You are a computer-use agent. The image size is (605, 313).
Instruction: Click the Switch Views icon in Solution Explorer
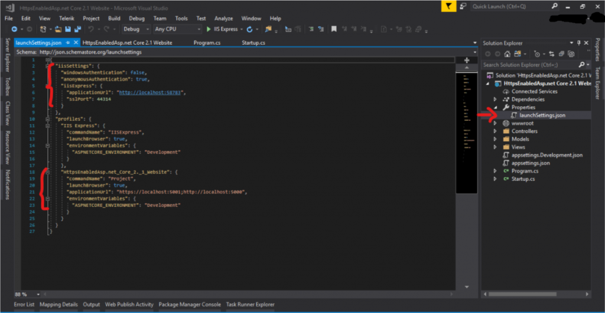point(518,54)
